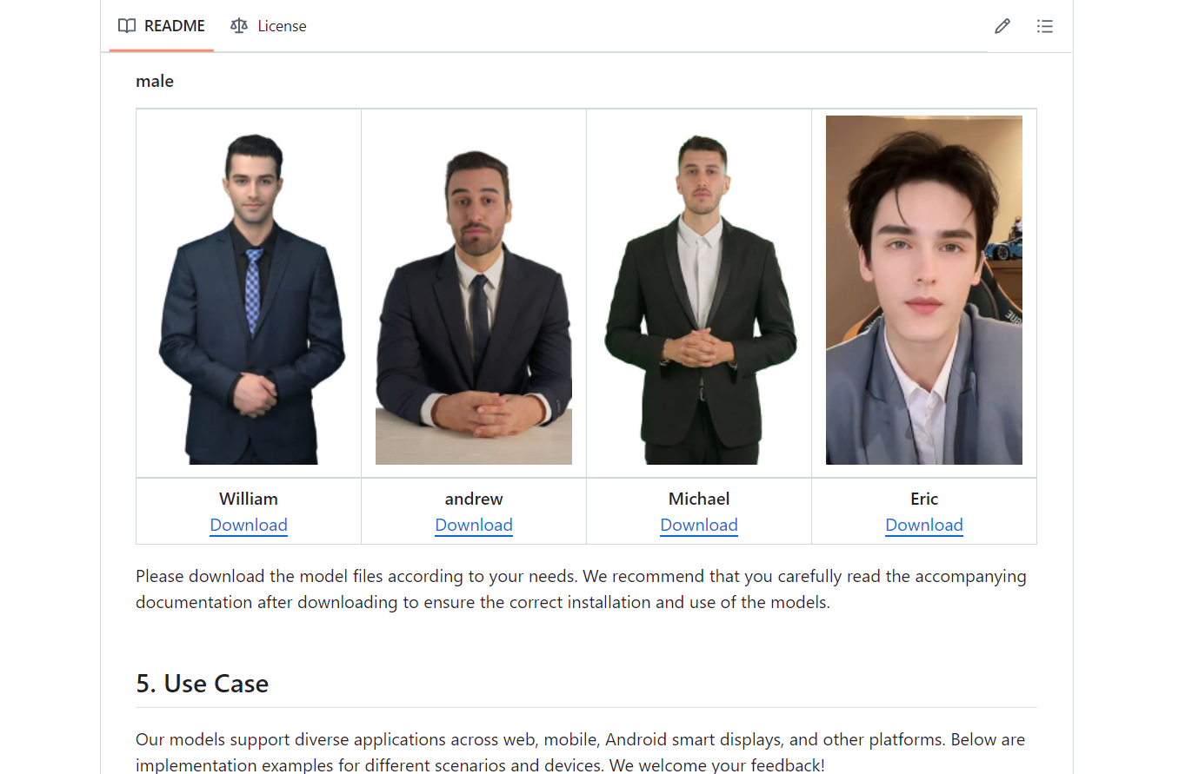
Task: Download the andrew model
Action: 474,525
